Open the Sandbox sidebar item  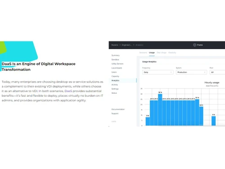point(115,59)
